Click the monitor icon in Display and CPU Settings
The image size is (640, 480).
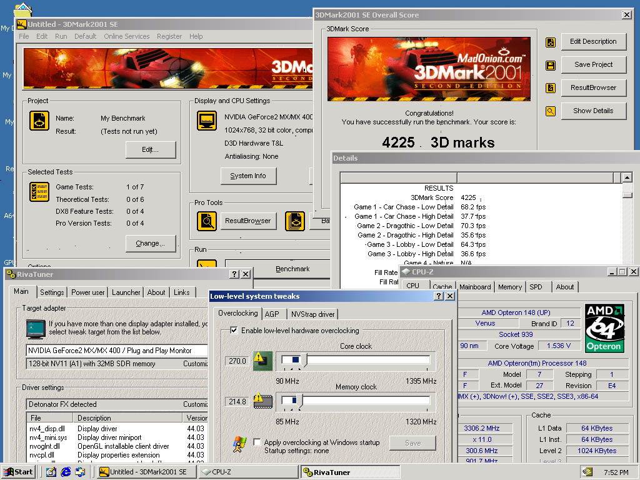coord(207,121)
